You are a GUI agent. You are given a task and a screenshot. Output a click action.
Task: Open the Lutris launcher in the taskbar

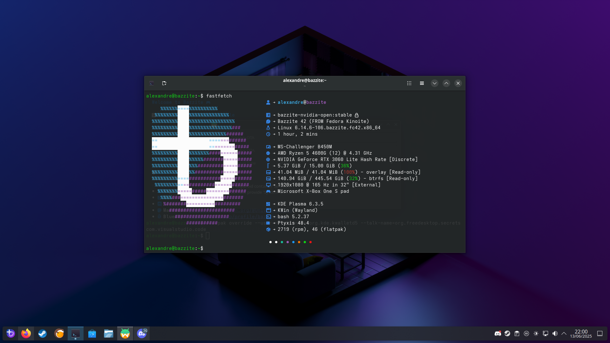(59, 333)
